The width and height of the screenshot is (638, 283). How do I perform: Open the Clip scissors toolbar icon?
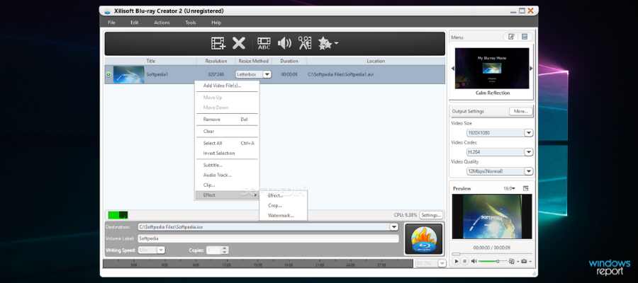pos(305,43)
